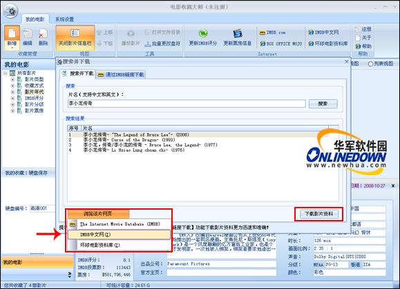The width and height of the screenshot is (400, 289).
Task: Open the IMDB.com link in ribbon
Action: pos(272,32)
